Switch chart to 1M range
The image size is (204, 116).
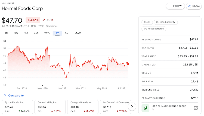point(26,33)
